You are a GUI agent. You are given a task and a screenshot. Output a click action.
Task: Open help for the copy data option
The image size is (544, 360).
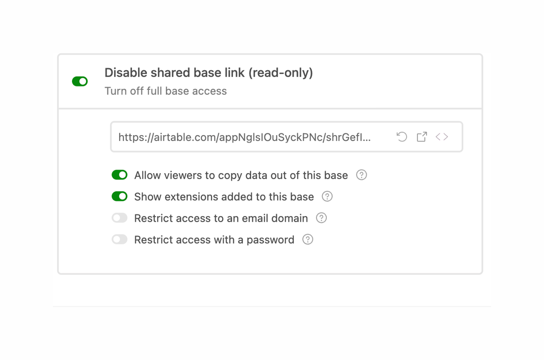(x=361, y=175)
